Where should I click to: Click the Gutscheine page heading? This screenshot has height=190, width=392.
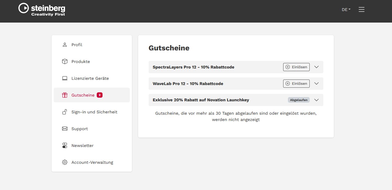pyautogui.click(x=169, y=48)
